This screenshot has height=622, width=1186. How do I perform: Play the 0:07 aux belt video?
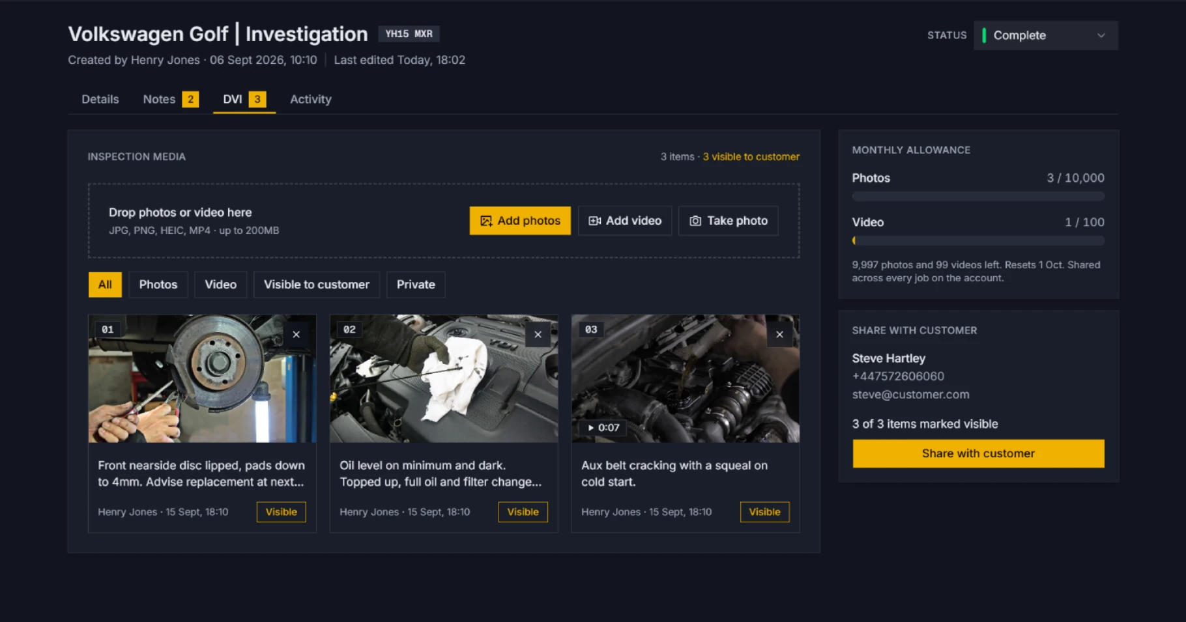(603, 428)
